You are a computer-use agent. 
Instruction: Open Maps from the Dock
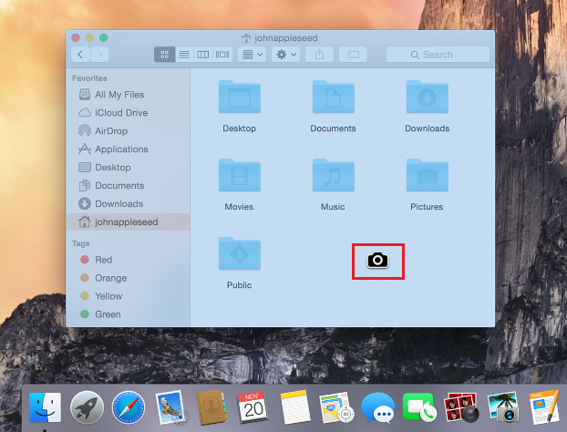pyautogui.click(x=336, y=407)
